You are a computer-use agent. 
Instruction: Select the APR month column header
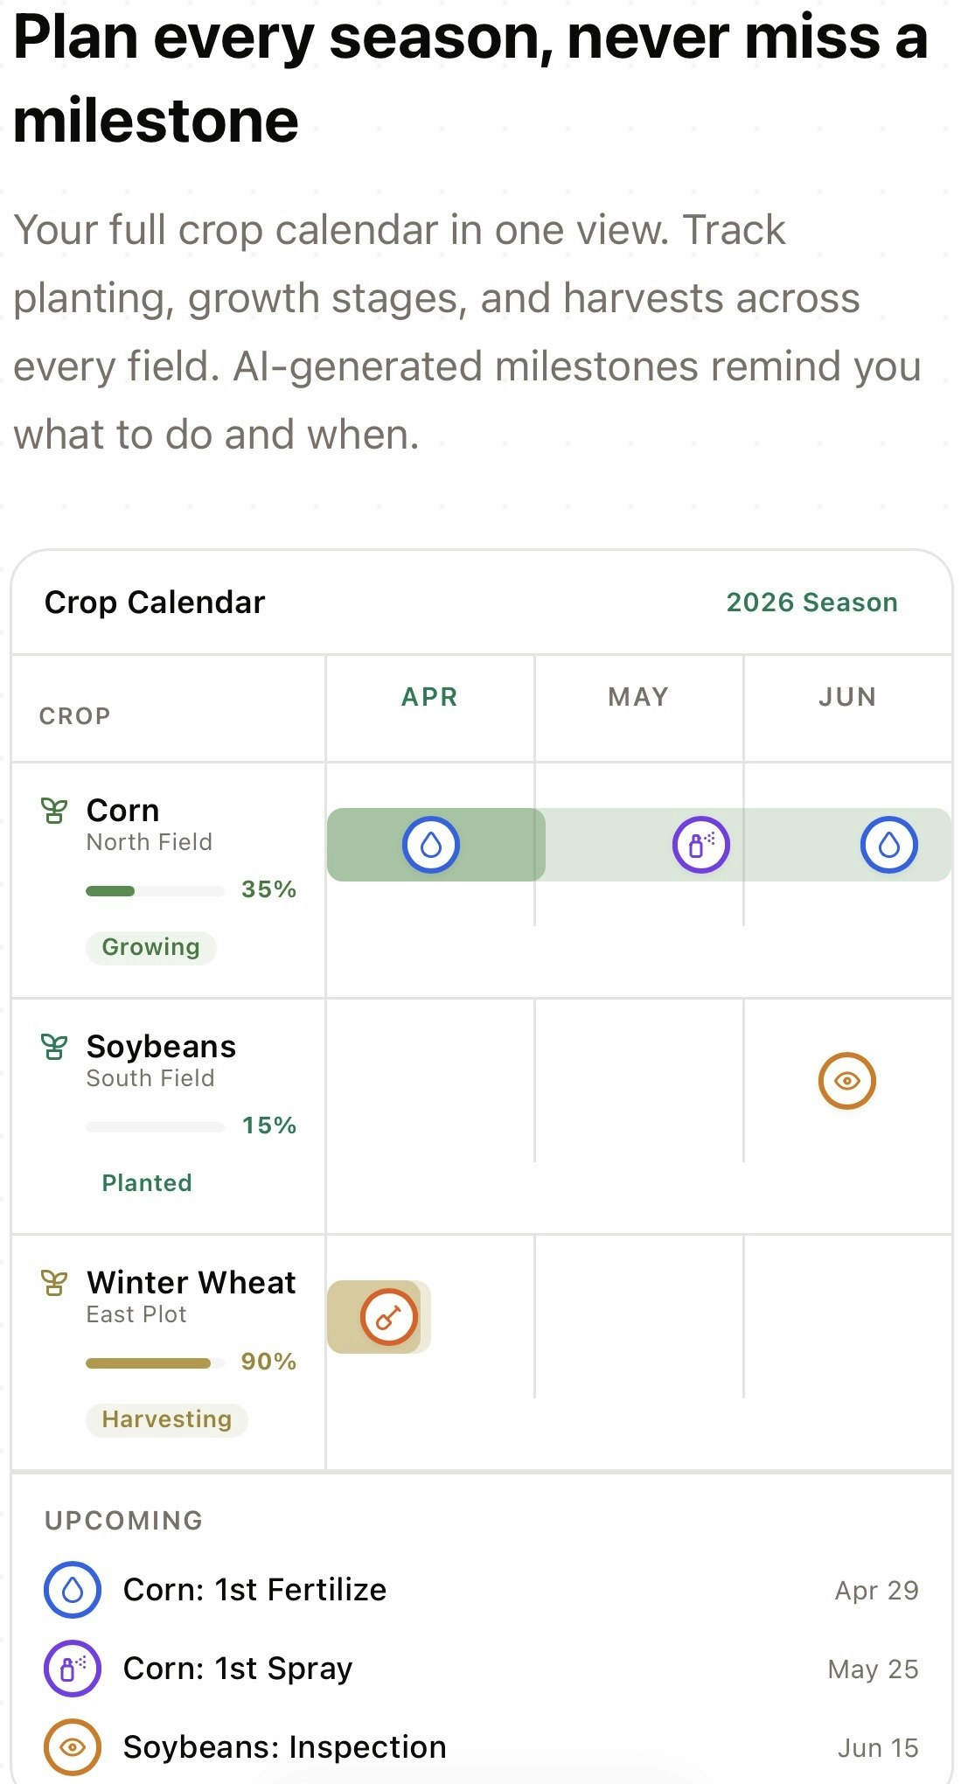[429, 697]
